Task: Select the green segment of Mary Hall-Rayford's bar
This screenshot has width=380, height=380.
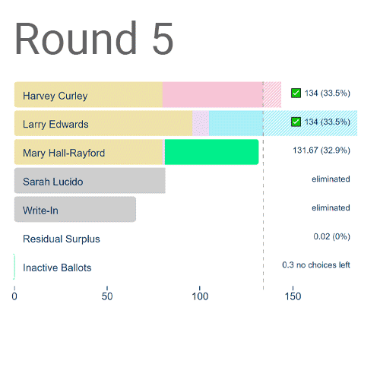Action: click(212, 152)
